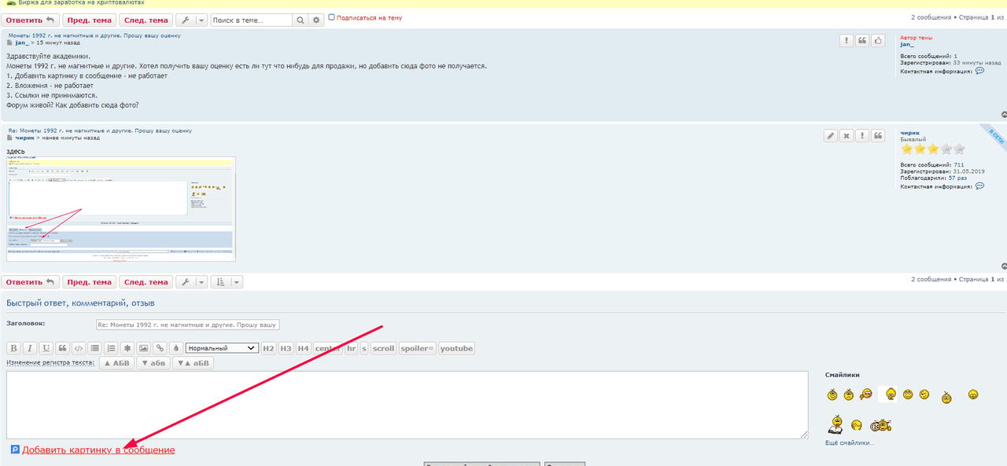Thank jan_'s post with thumbs-up icon
The height and width of the screenshot is (466, 1007).
pos(878,41)
